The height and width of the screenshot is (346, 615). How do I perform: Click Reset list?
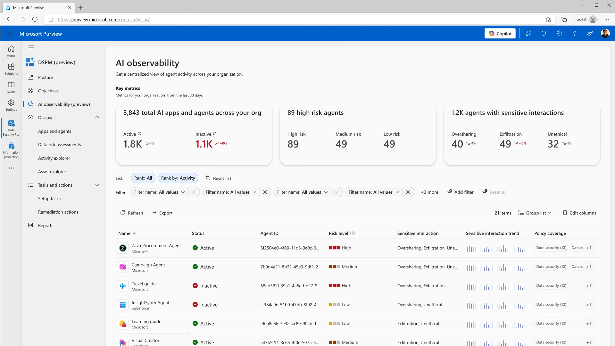pos(218,178)
